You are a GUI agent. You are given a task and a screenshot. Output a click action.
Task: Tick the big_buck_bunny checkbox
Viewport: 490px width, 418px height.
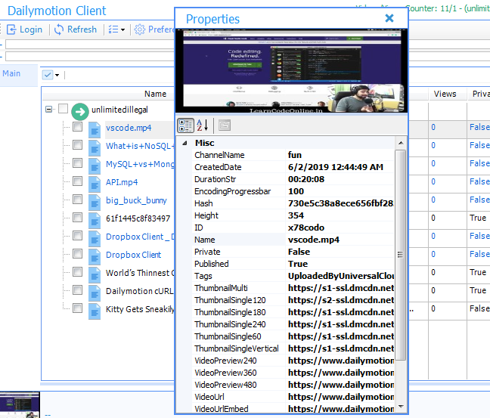[77, 200]
